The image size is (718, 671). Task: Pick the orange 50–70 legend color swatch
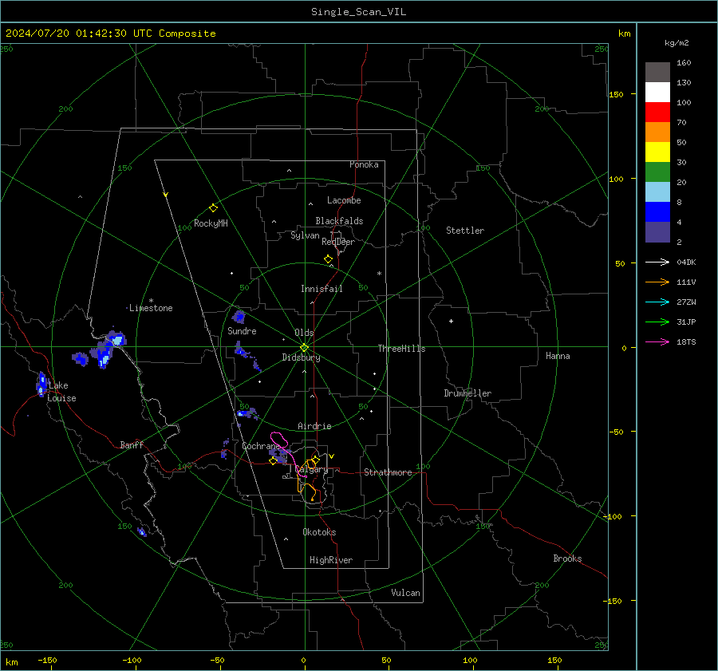click(657, 132)
